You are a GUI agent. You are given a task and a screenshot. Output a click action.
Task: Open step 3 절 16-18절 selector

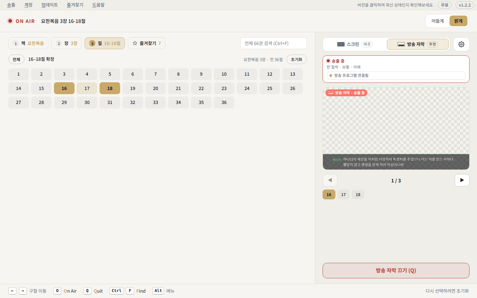point(105,43)
